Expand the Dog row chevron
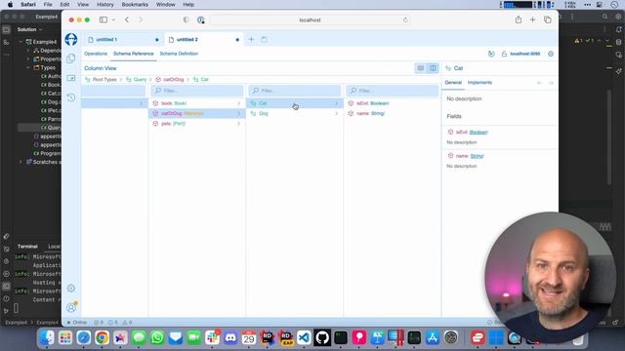The image size is (625, 351). coord(336,113)
